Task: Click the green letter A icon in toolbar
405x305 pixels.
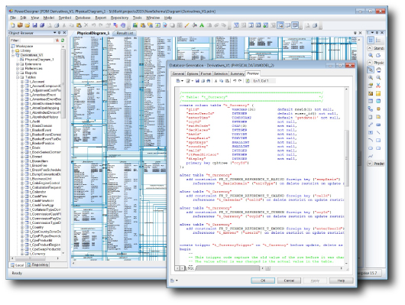Action: point(202,25)
